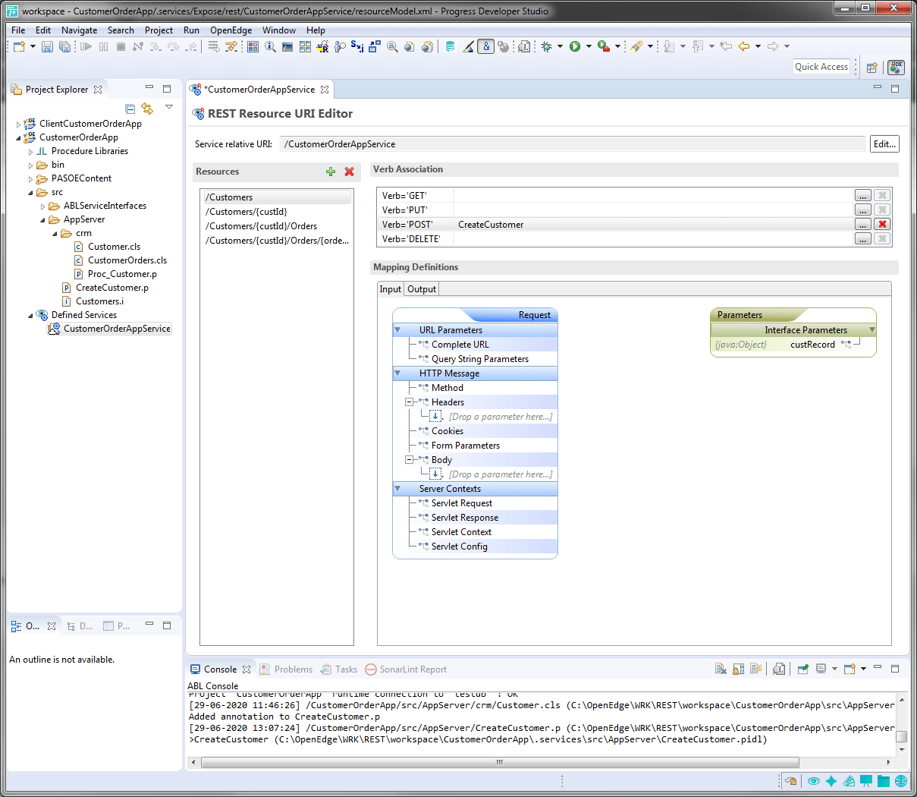
Task: Maximize the Project Explorer panel
Action: pos(167,89)
